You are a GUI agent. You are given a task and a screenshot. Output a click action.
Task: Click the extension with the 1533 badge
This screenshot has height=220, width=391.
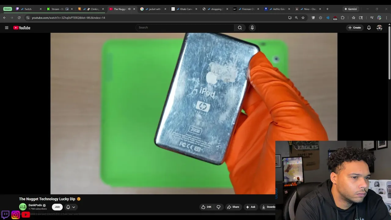(x=335, y=18)
